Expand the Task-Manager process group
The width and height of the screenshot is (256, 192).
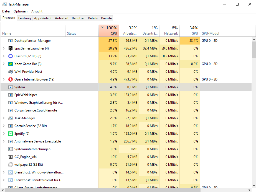tap(4, 118)
